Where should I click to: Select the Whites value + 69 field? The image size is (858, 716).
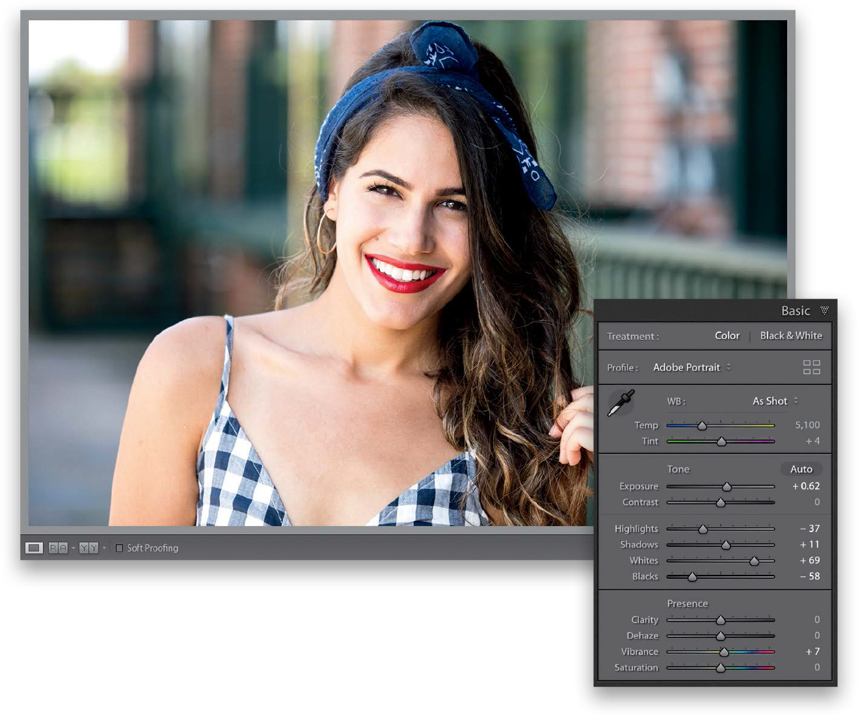click(x=810, y=560)
